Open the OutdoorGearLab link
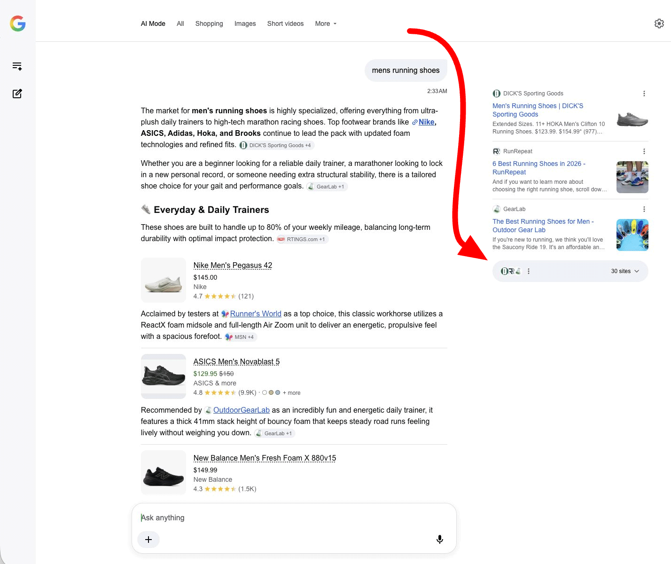The height and width of the screenshot is (564, 671). pos(242,410)
